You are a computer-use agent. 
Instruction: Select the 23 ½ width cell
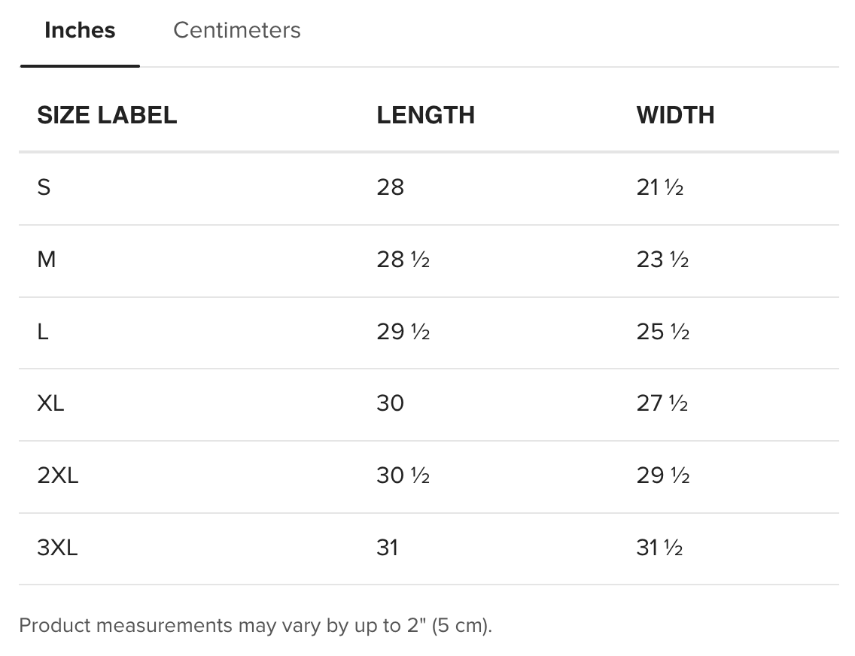tap(662, 260)
